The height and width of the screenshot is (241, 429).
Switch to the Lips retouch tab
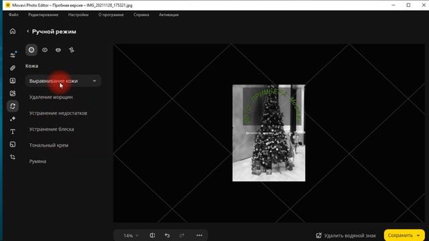(x=58, y=50)
